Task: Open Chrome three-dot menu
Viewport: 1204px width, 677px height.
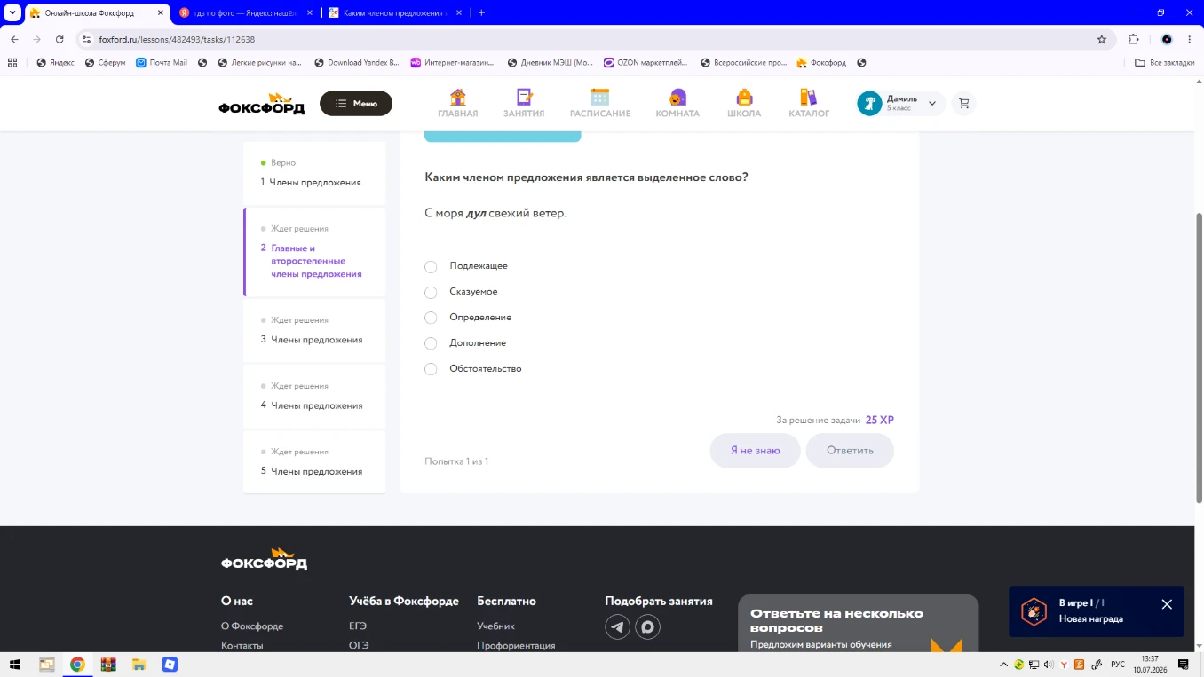Action: coord(1190,39)
